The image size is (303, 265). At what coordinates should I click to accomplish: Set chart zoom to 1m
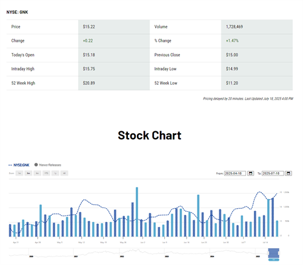point(19,173)
